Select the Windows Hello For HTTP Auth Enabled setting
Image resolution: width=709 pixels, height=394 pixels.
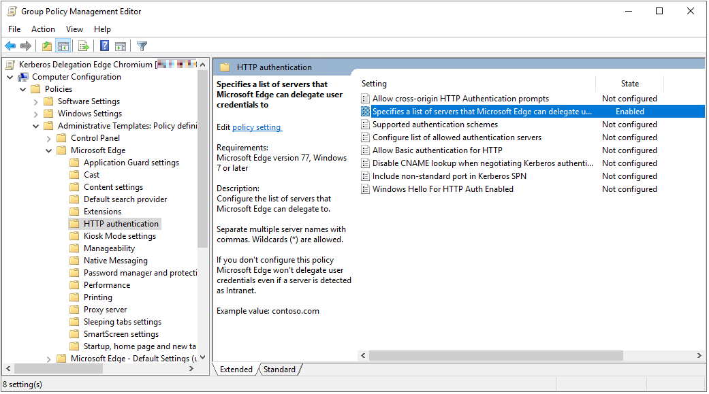pos(443,188)
